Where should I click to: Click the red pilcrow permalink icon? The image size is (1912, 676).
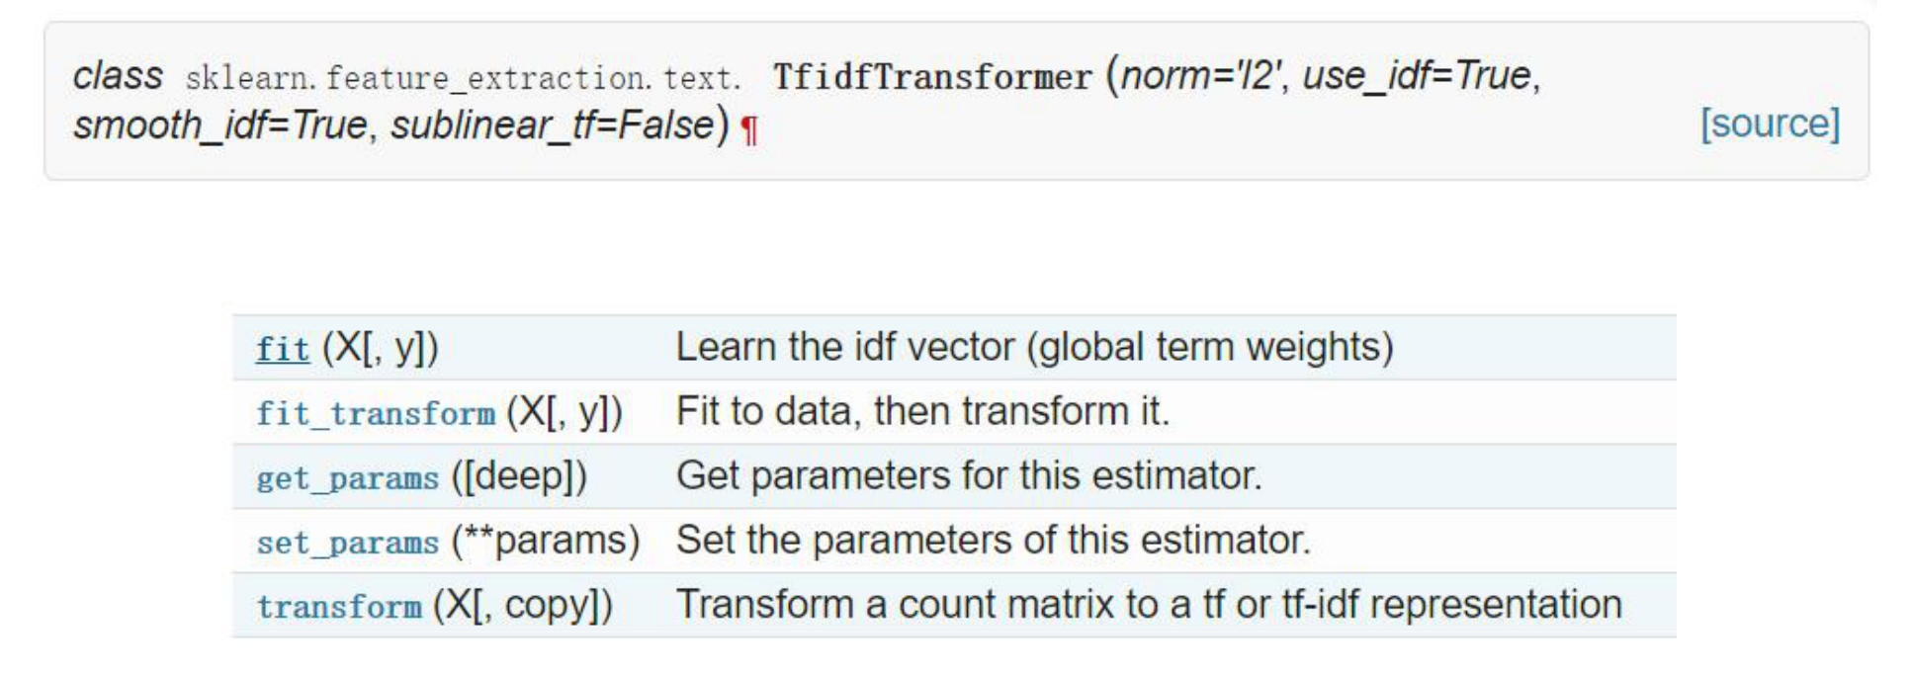749,129
